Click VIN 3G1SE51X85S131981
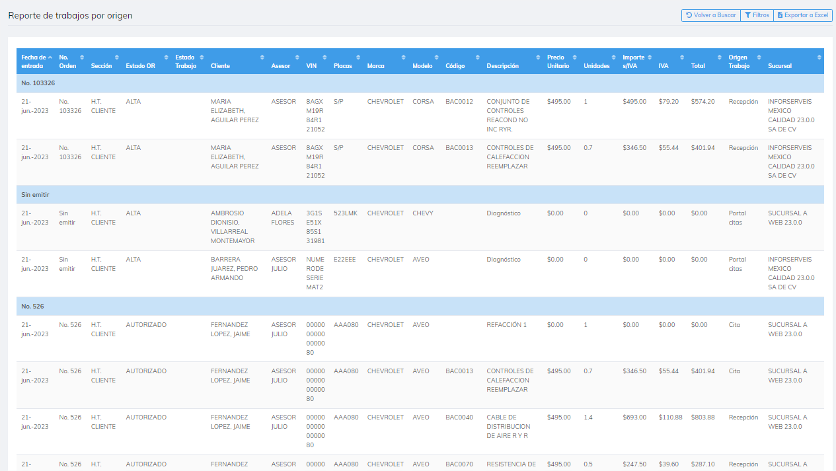 point(315,227)
